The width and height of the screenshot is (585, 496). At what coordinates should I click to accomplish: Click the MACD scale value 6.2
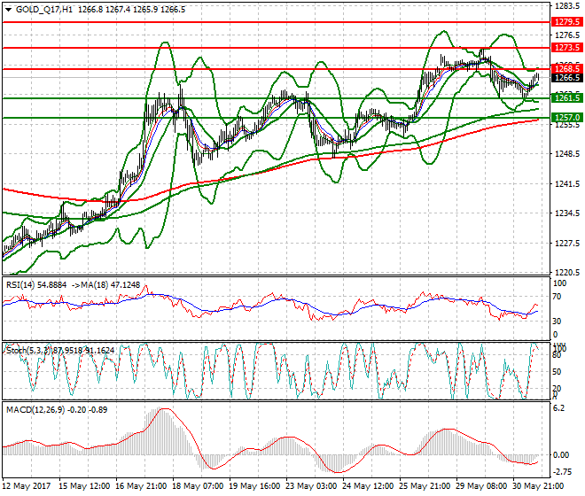coord(558,408)
